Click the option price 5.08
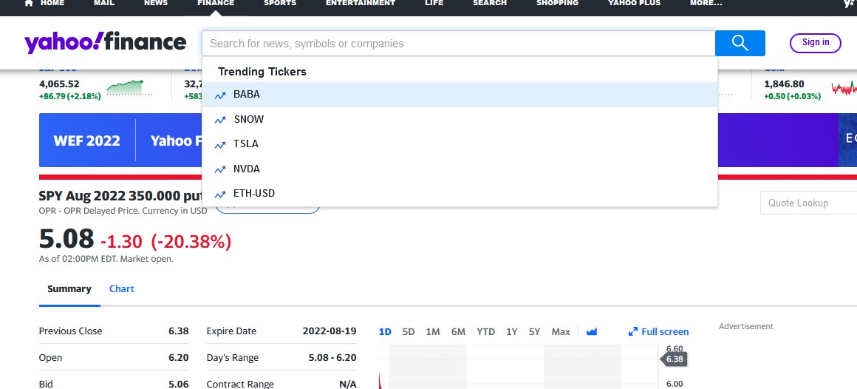 pos(66,239)
